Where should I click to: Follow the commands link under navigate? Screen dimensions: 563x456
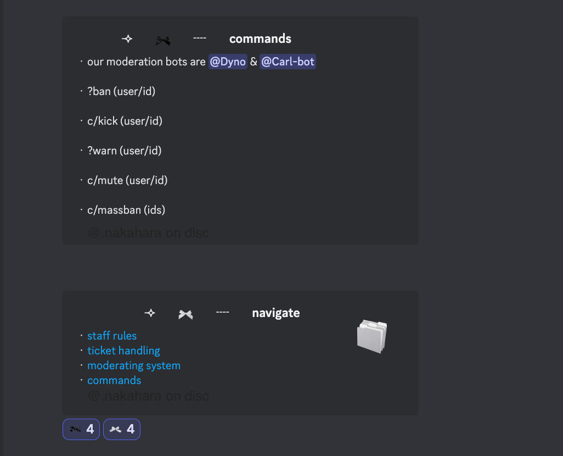(x=114, y=380)
